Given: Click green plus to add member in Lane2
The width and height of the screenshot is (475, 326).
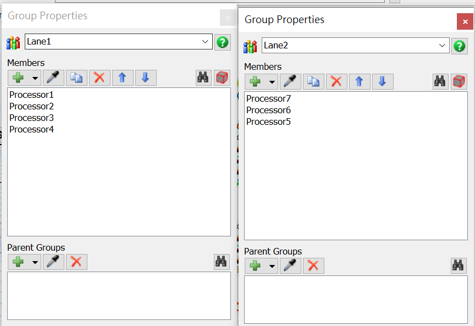Looking at the screenshot, I should click(x=255, y=81).
